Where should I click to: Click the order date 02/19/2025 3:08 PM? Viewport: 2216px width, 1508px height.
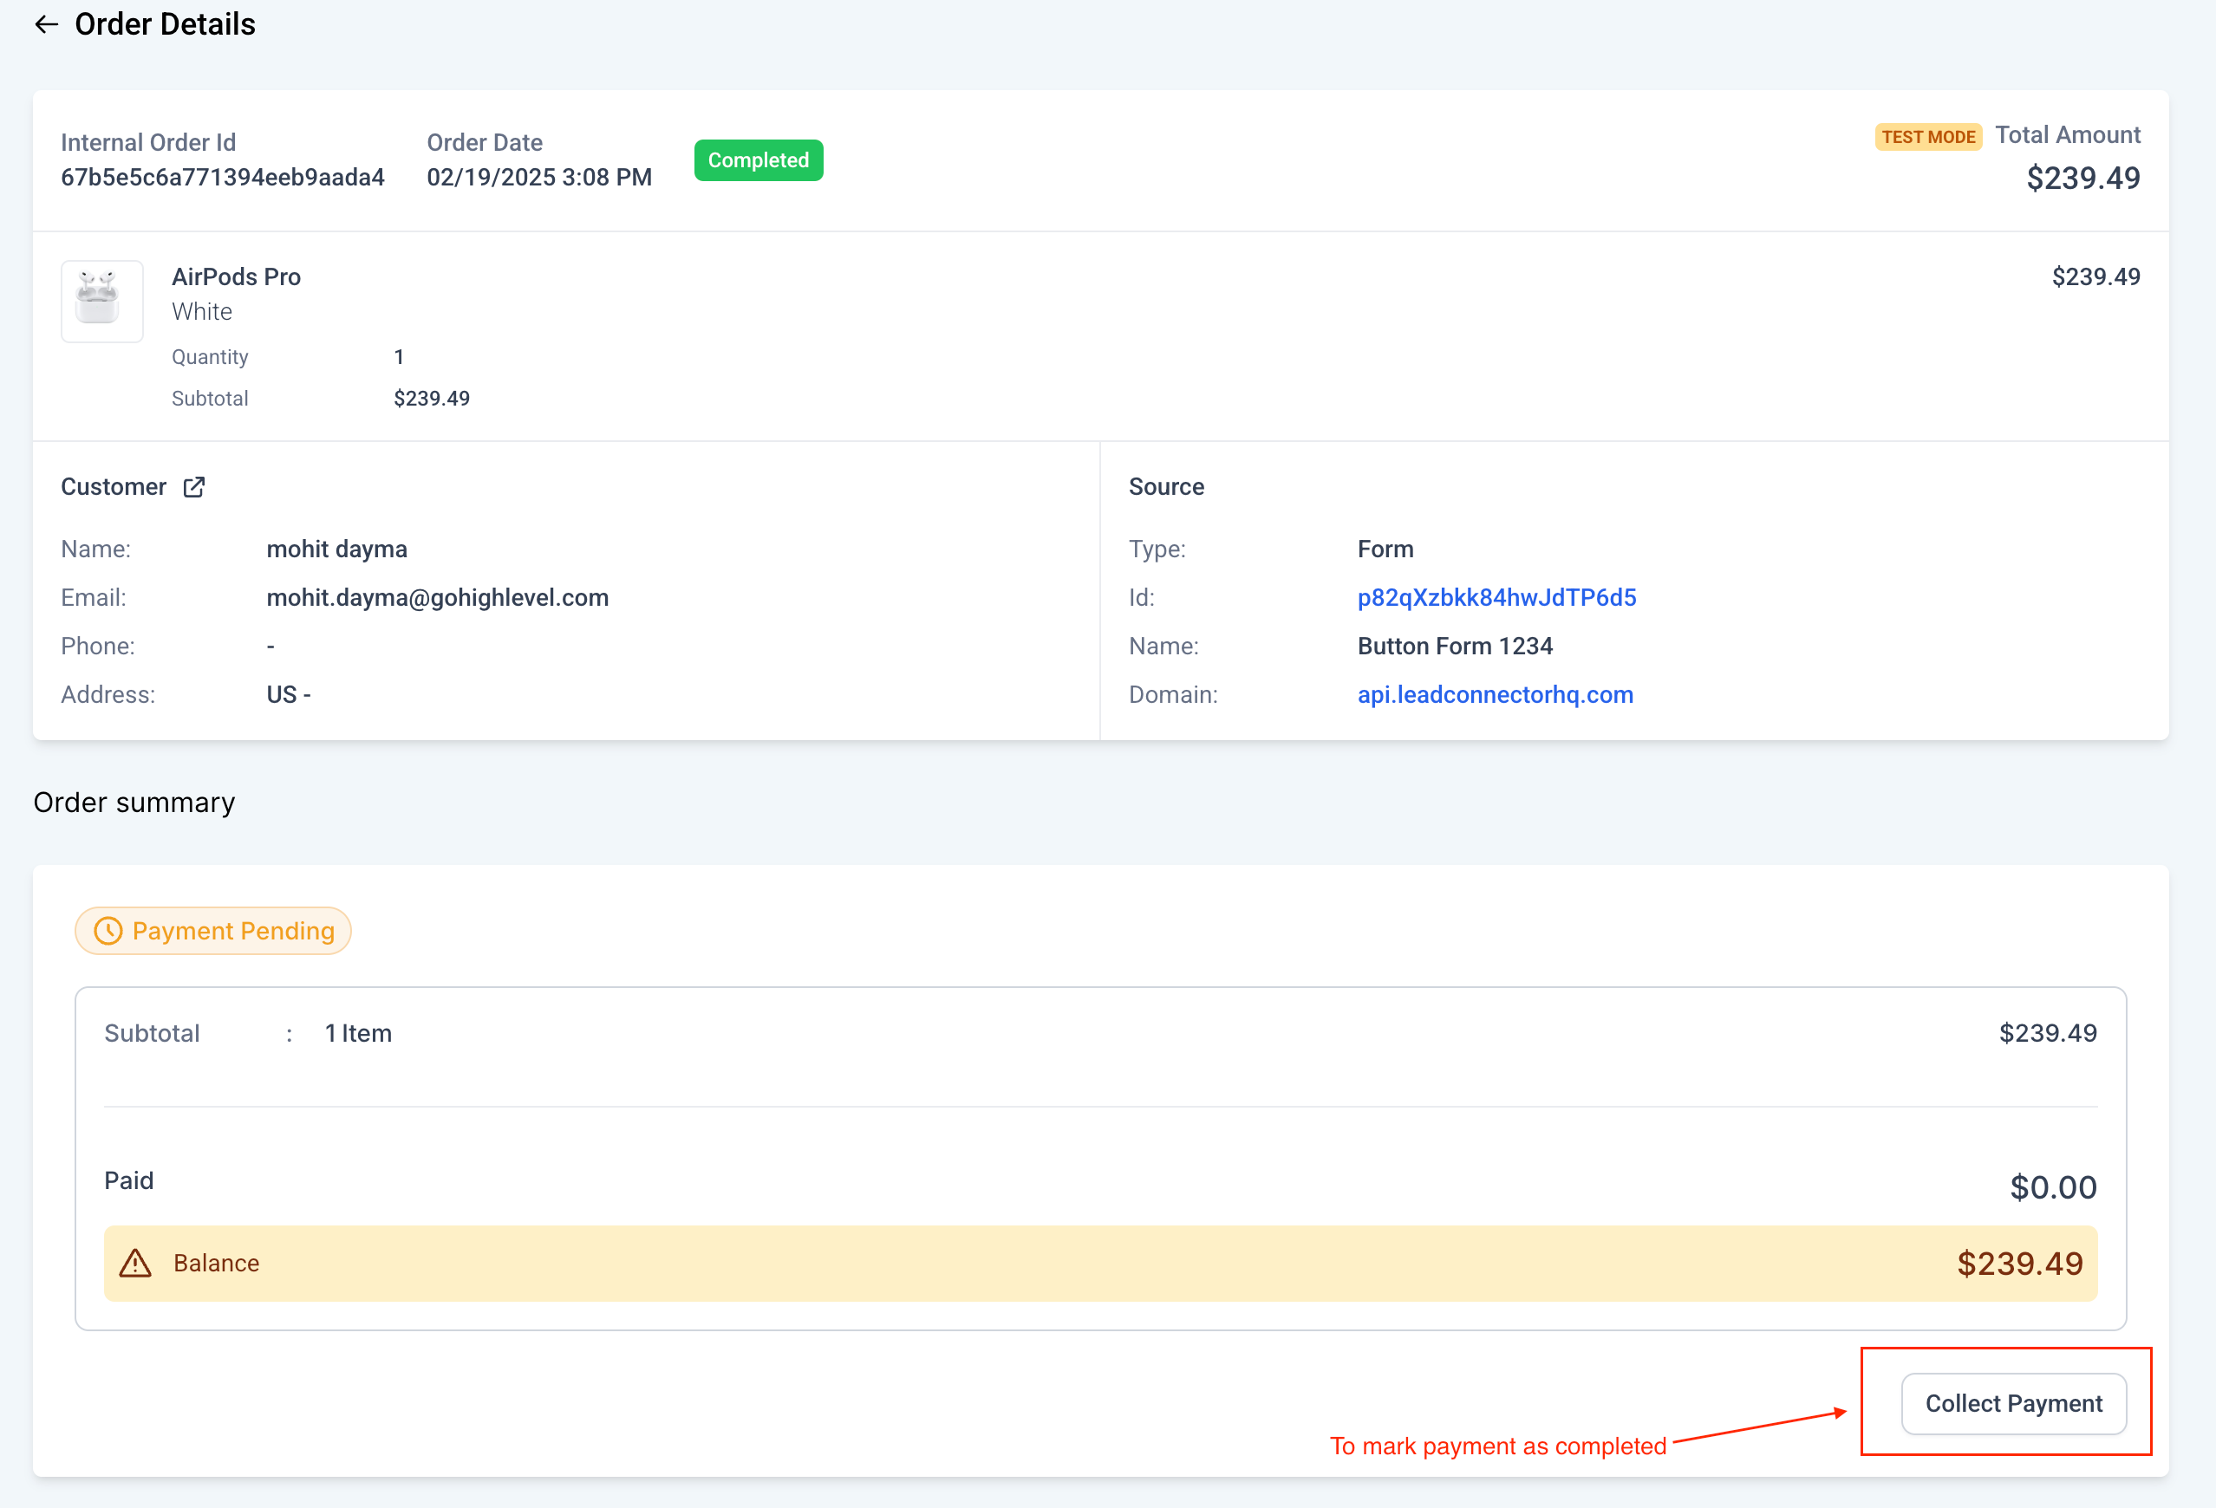538,178
